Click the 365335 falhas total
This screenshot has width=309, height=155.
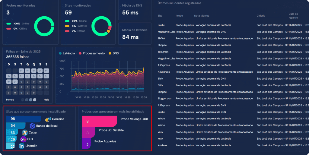pyautogui.click(x=18, y=57)
